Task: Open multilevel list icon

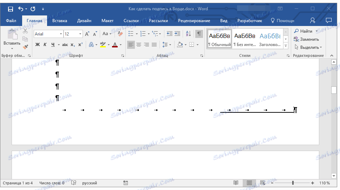Action: [155, 34]
